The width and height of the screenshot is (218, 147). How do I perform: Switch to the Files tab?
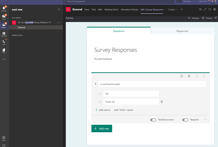(x=94, y=9)
